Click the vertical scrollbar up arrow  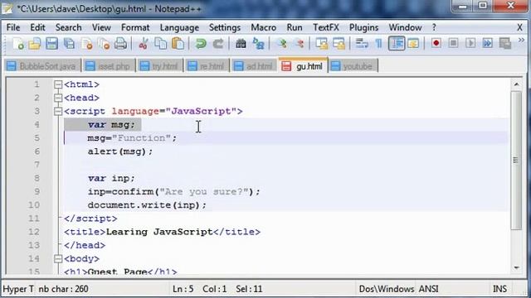coord(516,84)
